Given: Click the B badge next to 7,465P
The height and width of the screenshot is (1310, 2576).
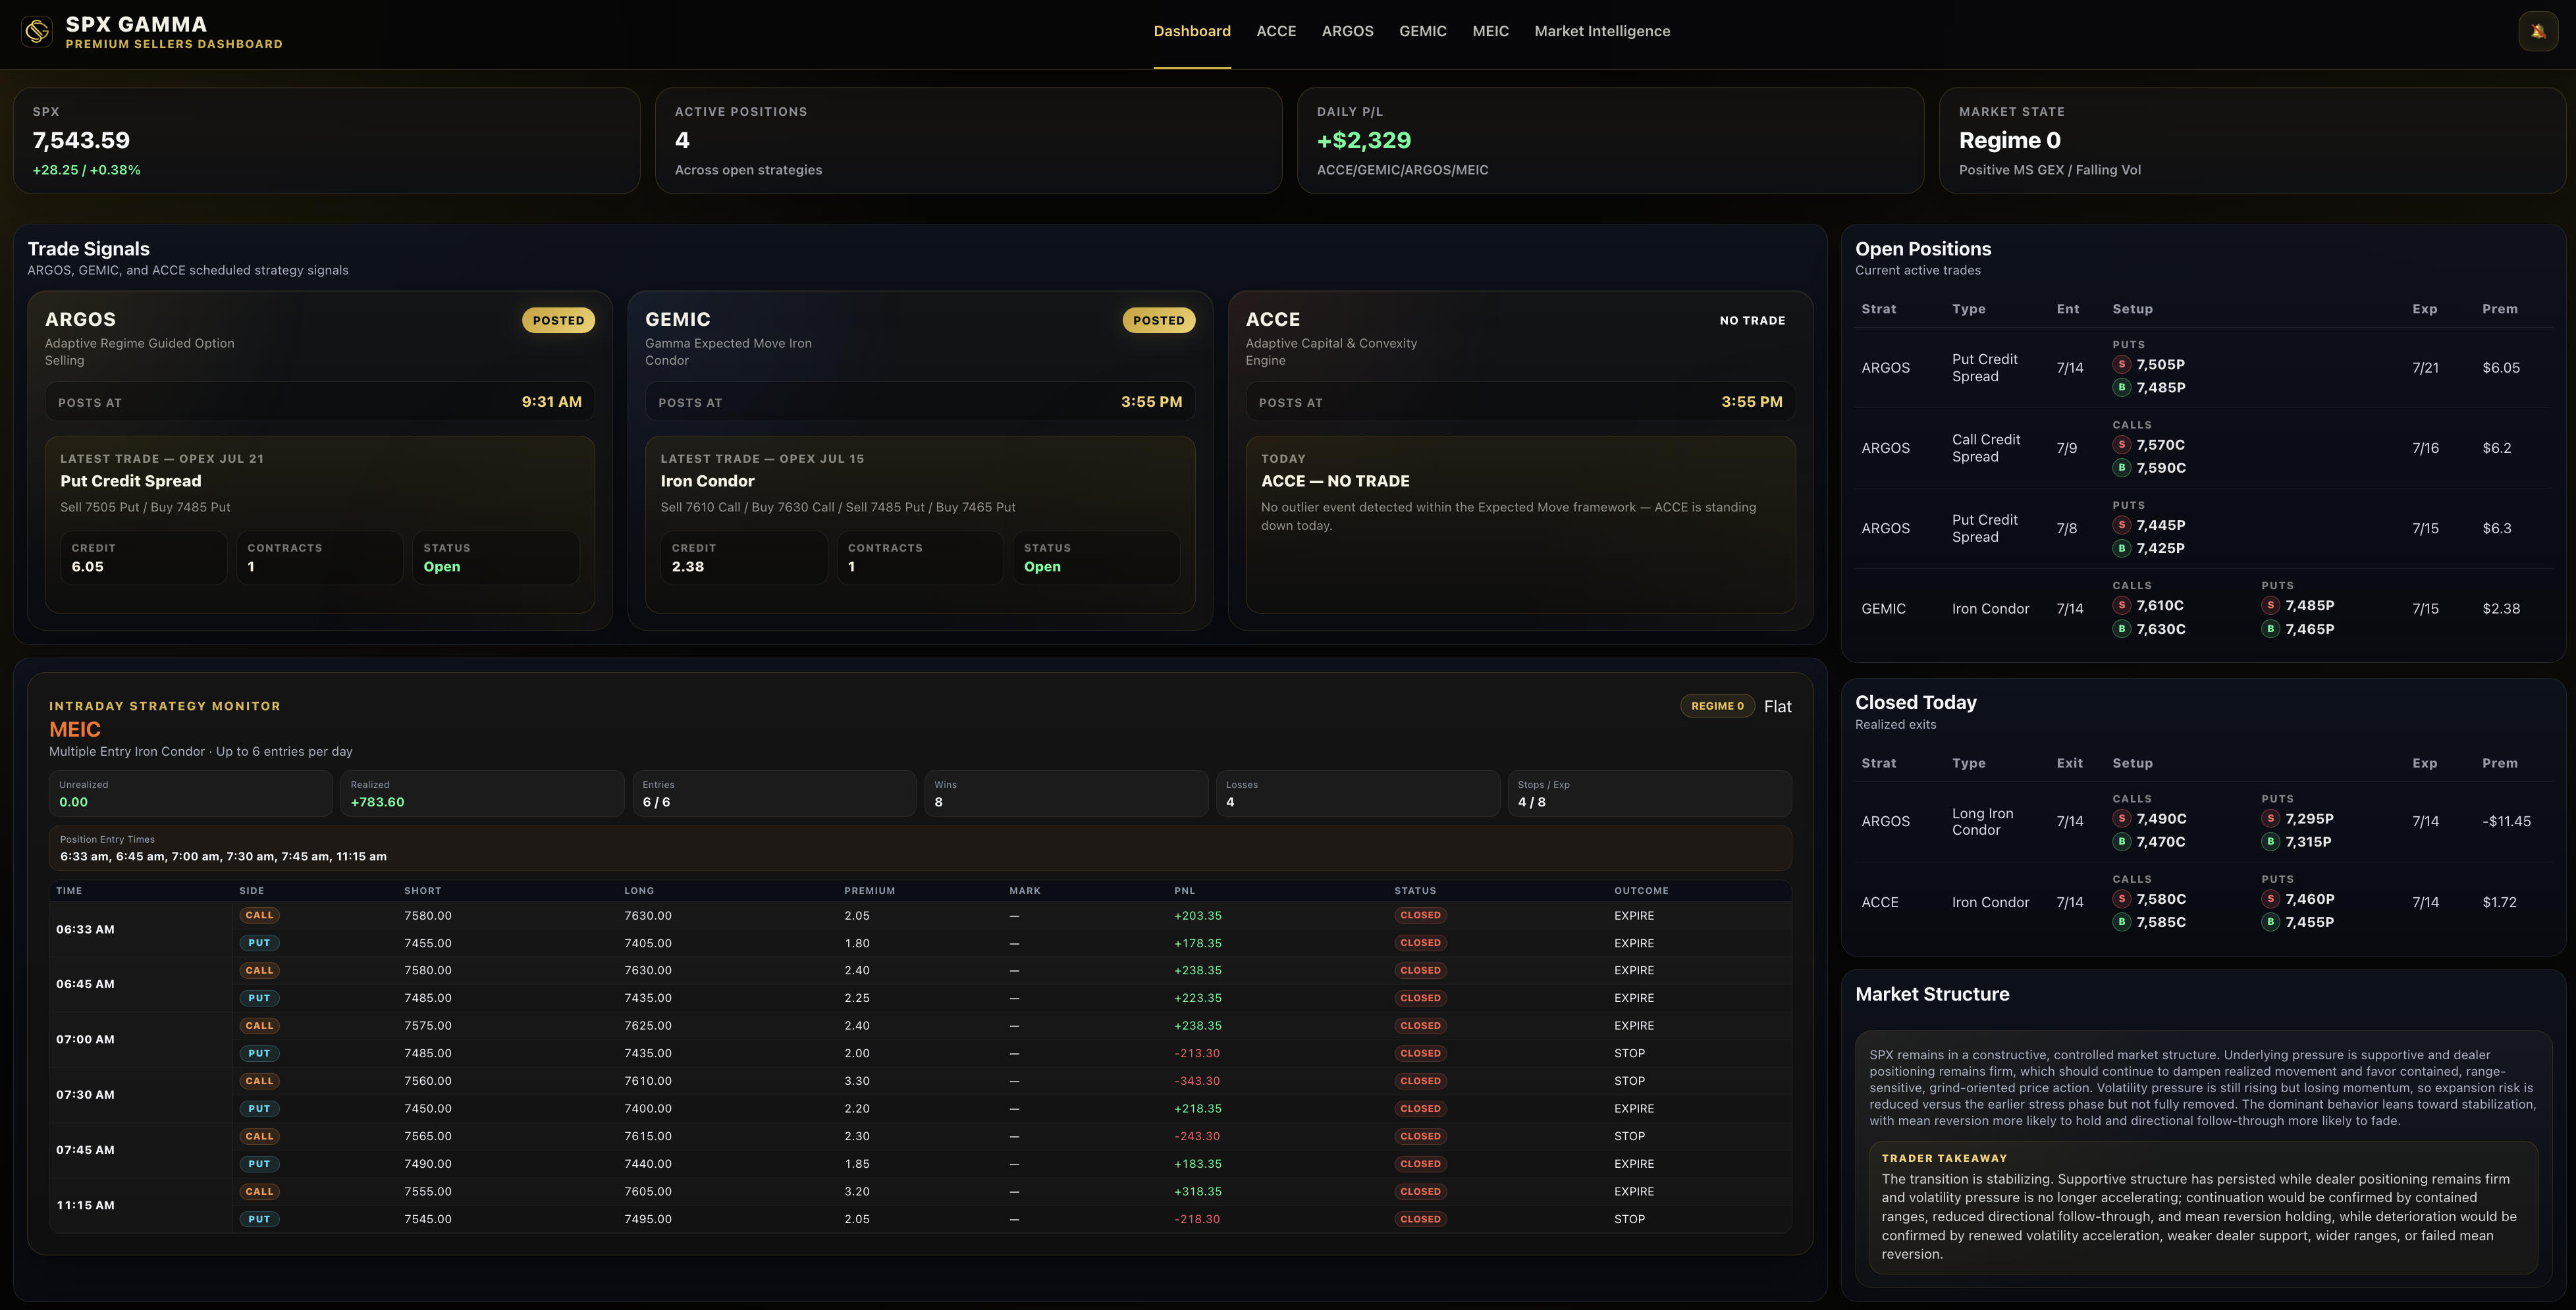Looking at the screenshot, I should click(2270, 629).
